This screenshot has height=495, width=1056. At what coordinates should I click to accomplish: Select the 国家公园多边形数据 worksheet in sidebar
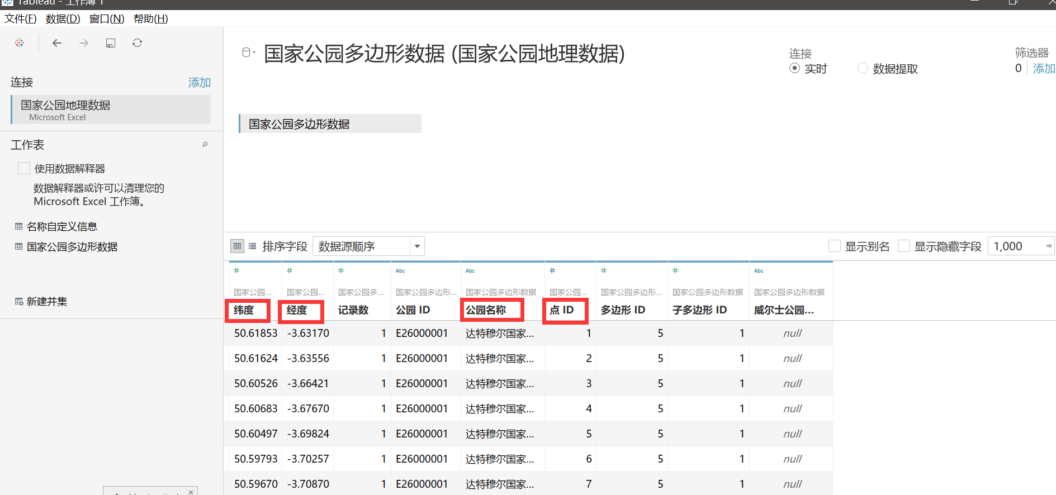pyautogui.click(x=72, y=246)
